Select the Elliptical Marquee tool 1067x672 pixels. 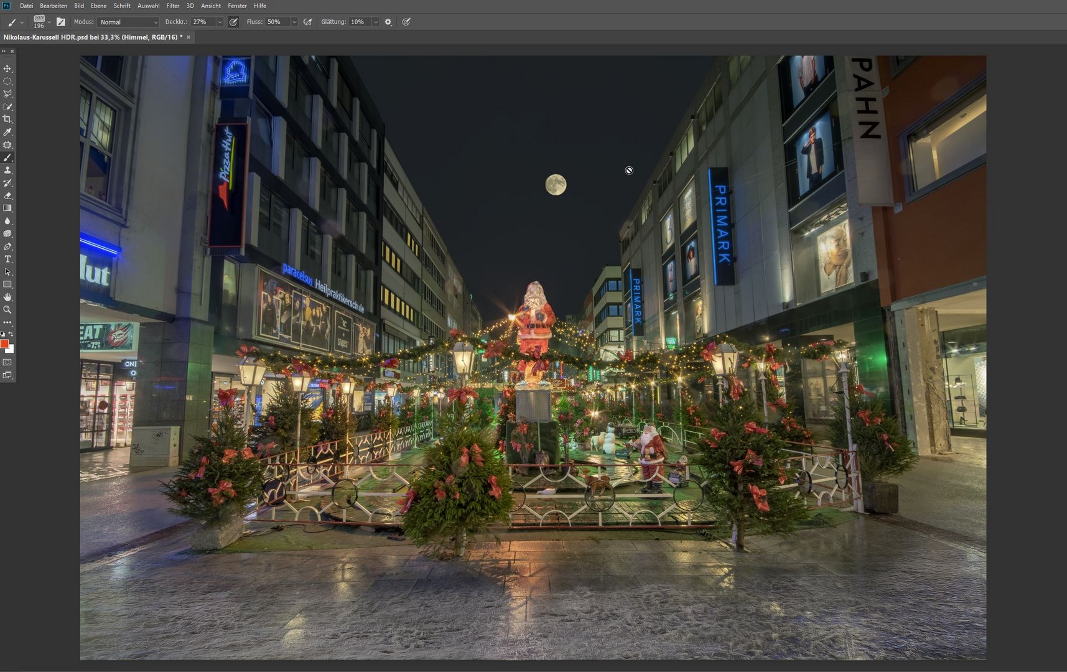coord(7,82)
